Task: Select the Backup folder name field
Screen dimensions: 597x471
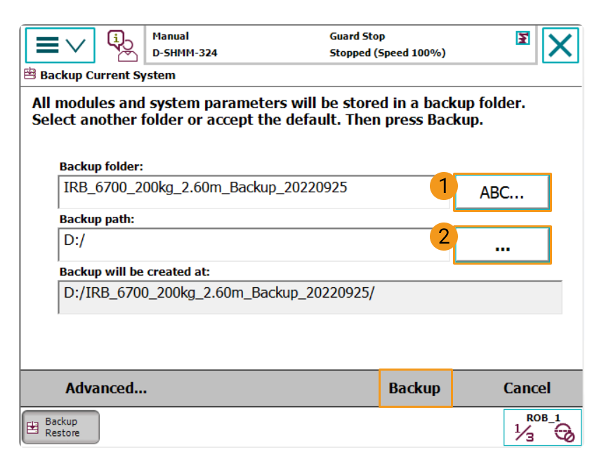Action: [254, 192]
